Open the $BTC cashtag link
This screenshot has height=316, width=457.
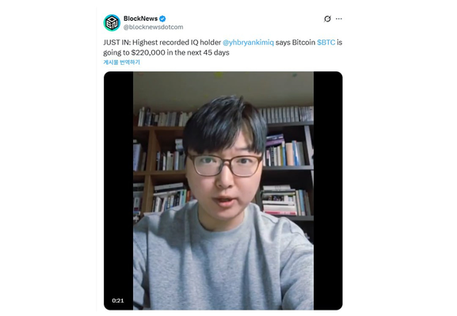coord(326,43)
